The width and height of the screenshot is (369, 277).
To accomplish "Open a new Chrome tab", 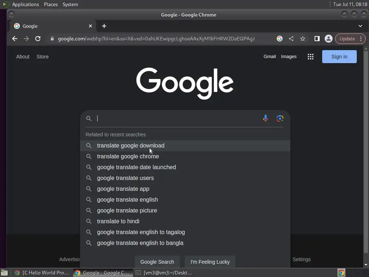I will (104, 26).
